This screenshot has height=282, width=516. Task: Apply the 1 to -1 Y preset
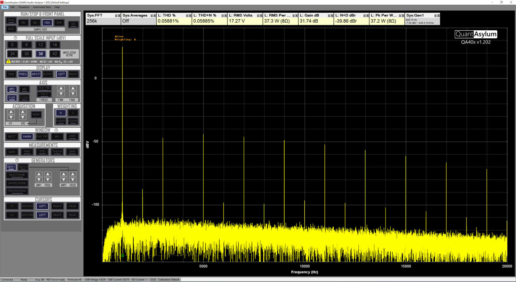click(44, 94)
